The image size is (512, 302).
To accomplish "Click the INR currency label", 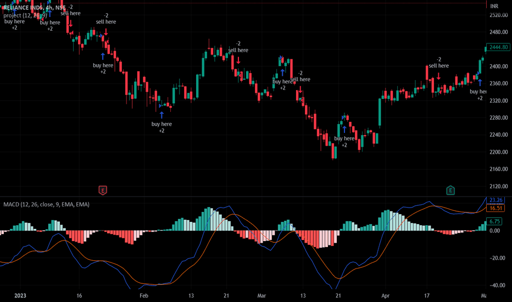I will click(x=494, y=6).
